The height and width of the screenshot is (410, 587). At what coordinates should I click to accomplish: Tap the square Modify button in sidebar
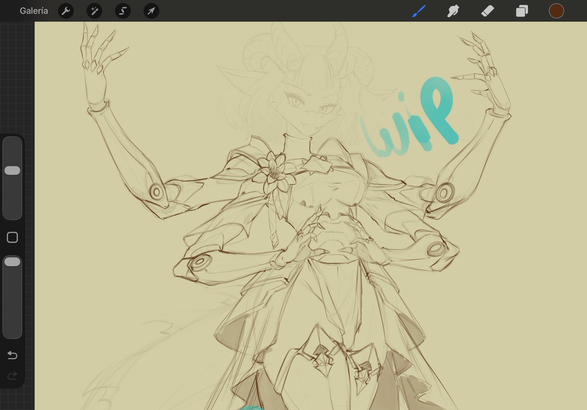[12, 237]
